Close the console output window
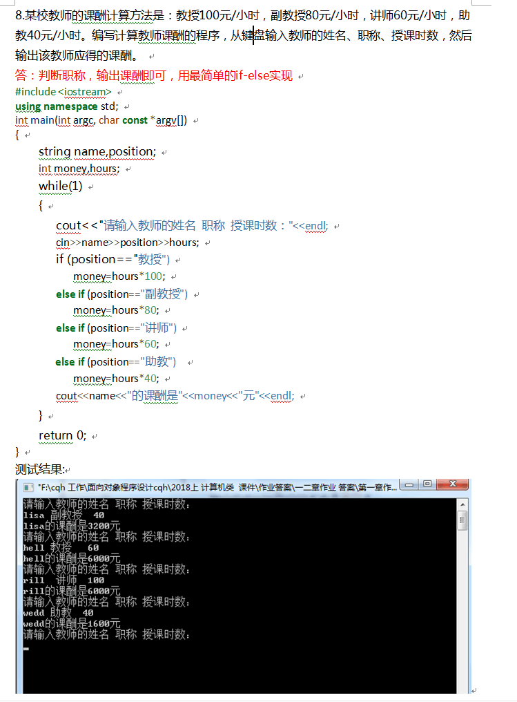 point(452,485)
